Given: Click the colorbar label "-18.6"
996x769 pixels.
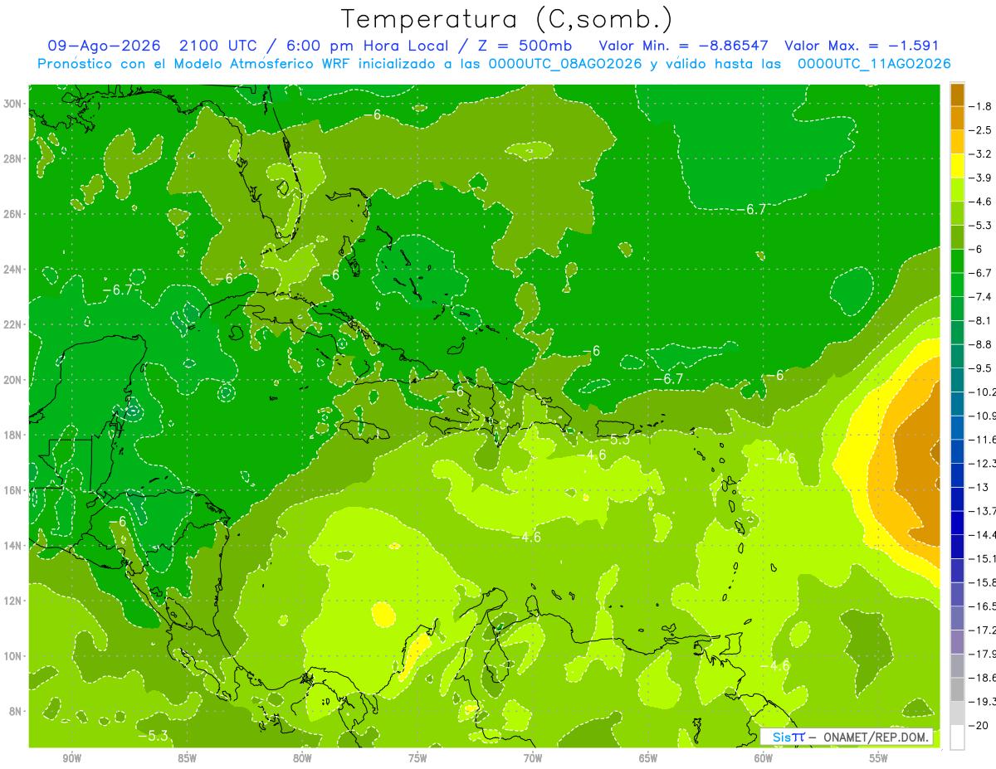Looking at the screenshot, I should pos(983,678).
